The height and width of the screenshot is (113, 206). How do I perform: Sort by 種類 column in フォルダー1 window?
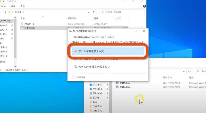pyautogui.click(x=96, y=18)
